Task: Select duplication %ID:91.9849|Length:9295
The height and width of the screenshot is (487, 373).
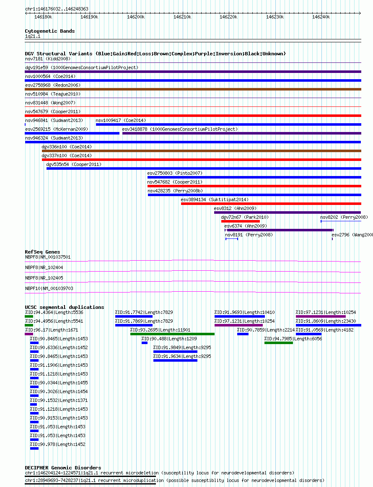Action: coord(182,347)
